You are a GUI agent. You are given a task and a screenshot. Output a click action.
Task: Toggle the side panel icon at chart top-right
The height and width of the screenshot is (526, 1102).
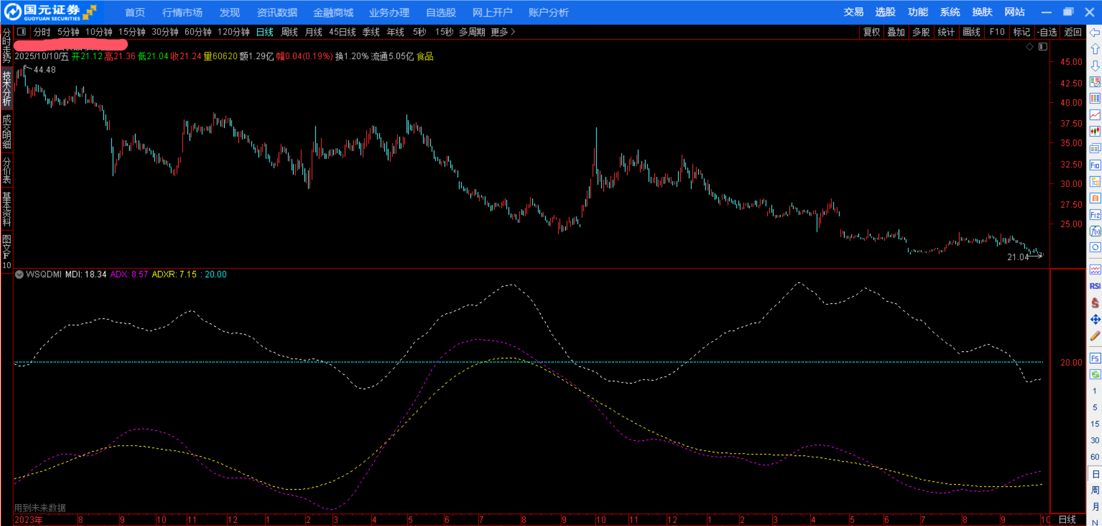1043,47
